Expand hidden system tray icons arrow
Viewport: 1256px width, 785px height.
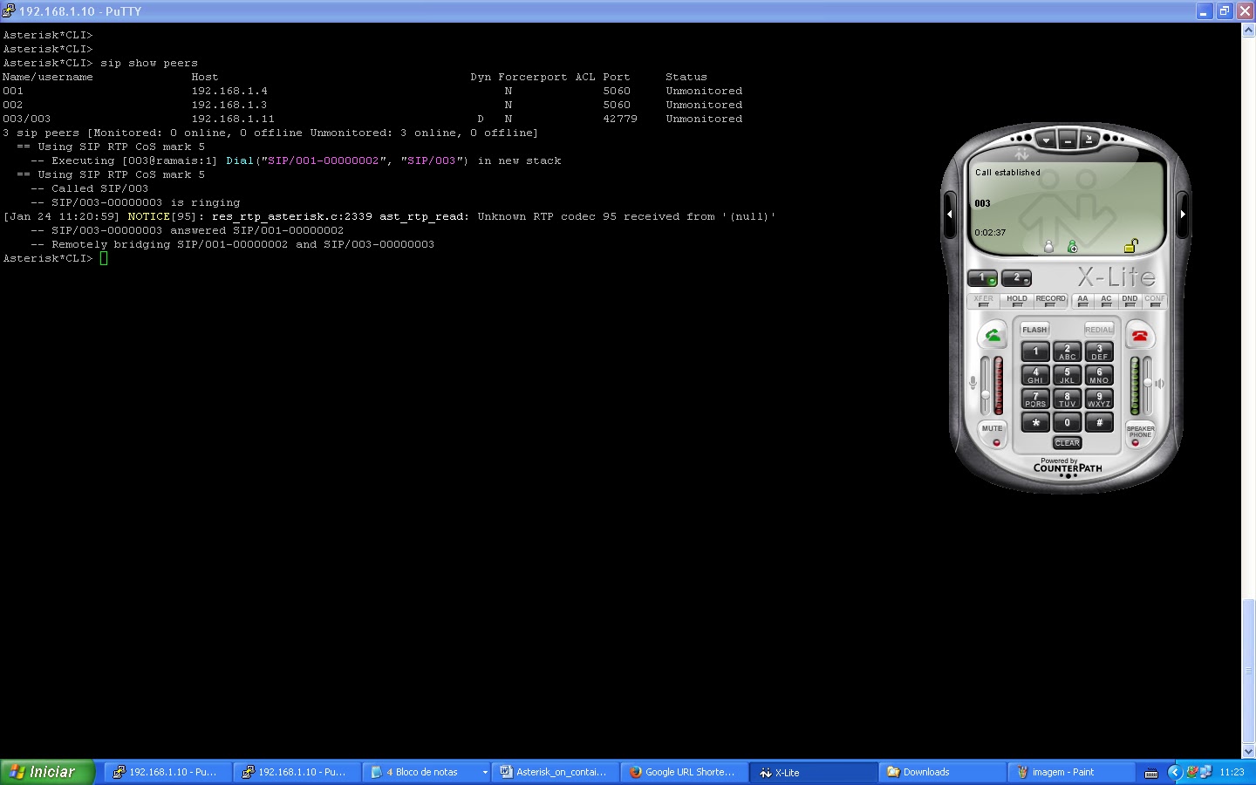[x=1174, y=772]
